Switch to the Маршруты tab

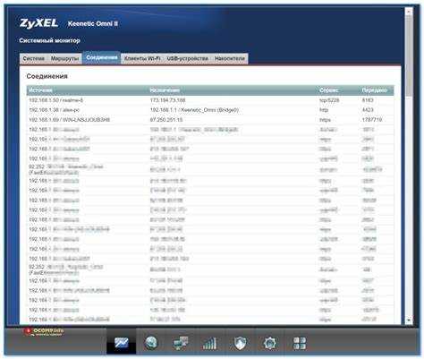[x=64, y=58]
